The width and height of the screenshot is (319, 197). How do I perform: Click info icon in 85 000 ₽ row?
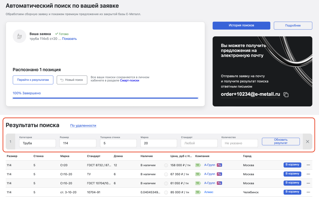166,192
